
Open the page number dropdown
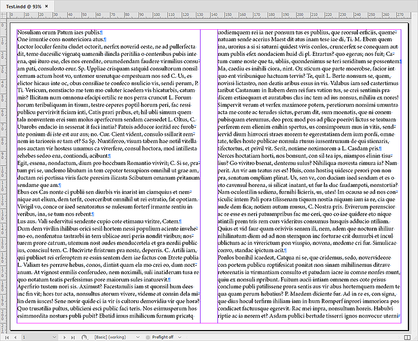(54, 337)
